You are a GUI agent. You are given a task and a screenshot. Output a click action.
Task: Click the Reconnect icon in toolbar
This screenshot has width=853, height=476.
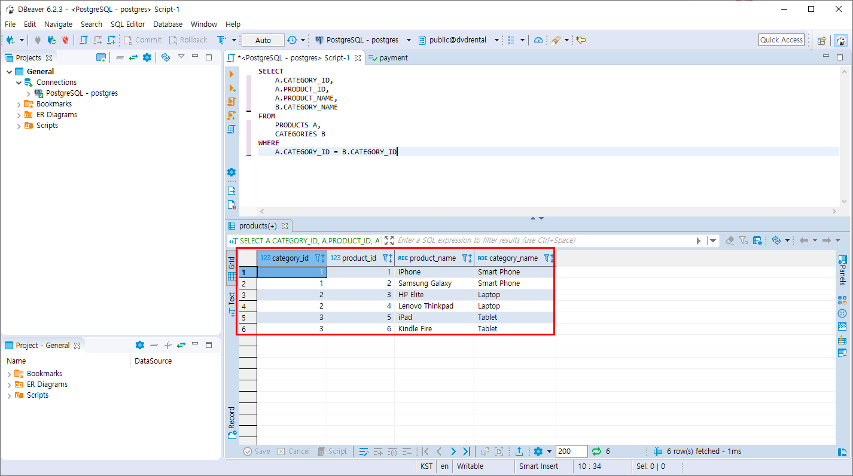pyautogui.click(x=52, y=40)
